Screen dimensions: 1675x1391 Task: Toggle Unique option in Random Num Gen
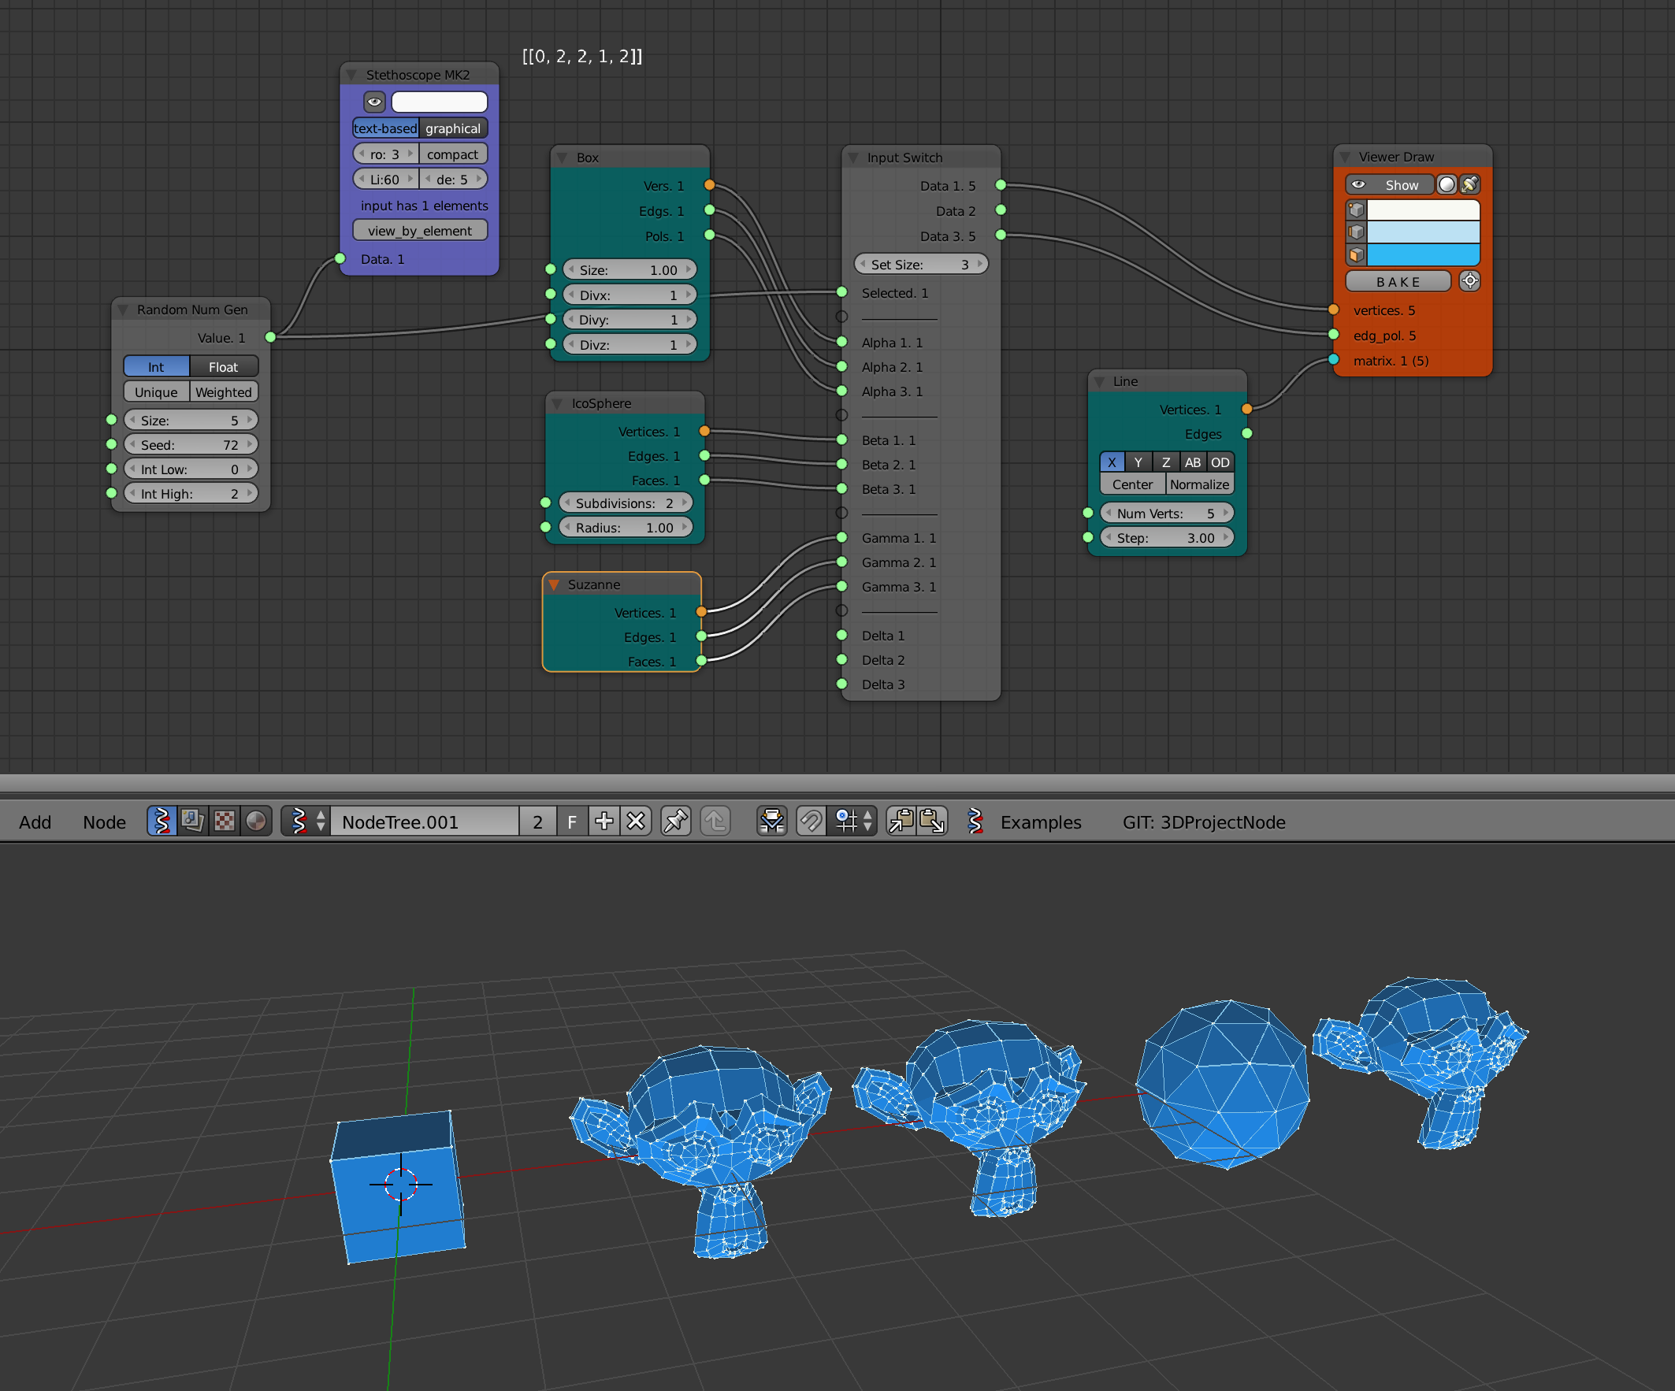(x=156, y=392)
